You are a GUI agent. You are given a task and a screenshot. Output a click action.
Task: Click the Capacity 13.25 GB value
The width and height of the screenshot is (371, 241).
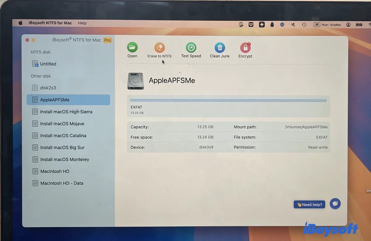(205, 127)
